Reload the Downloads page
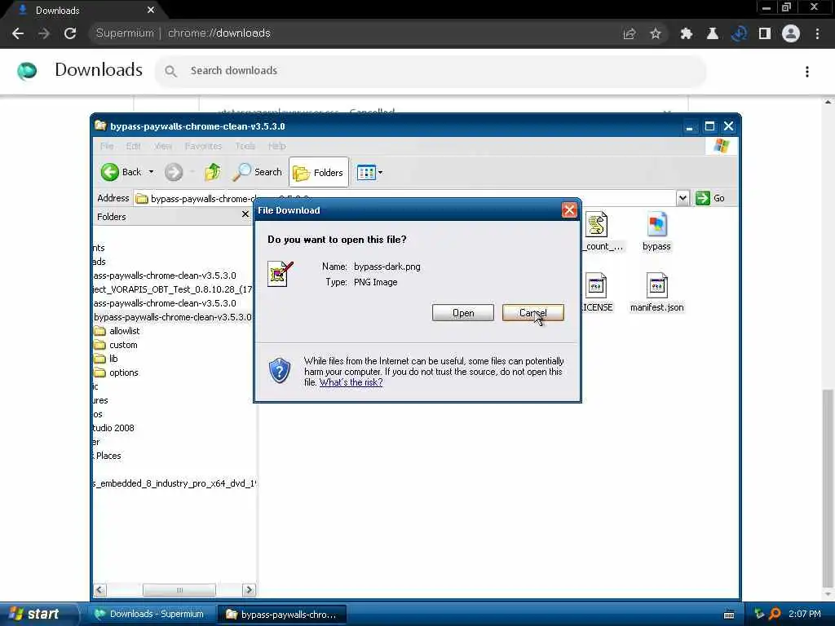Screen dimensions: 835x626 (70, 33)
